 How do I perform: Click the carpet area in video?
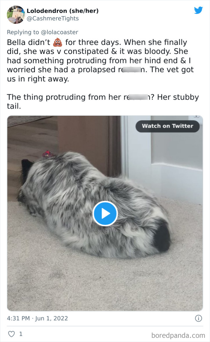tap(105, 284)
